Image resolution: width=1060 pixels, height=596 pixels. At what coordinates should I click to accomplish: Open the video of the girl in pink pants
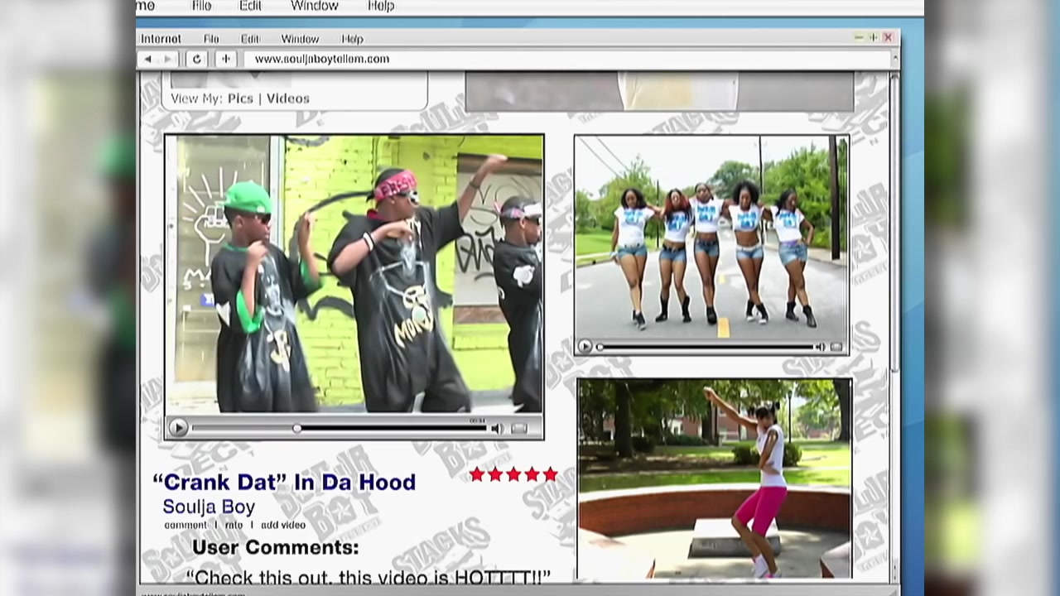point(715,478)
